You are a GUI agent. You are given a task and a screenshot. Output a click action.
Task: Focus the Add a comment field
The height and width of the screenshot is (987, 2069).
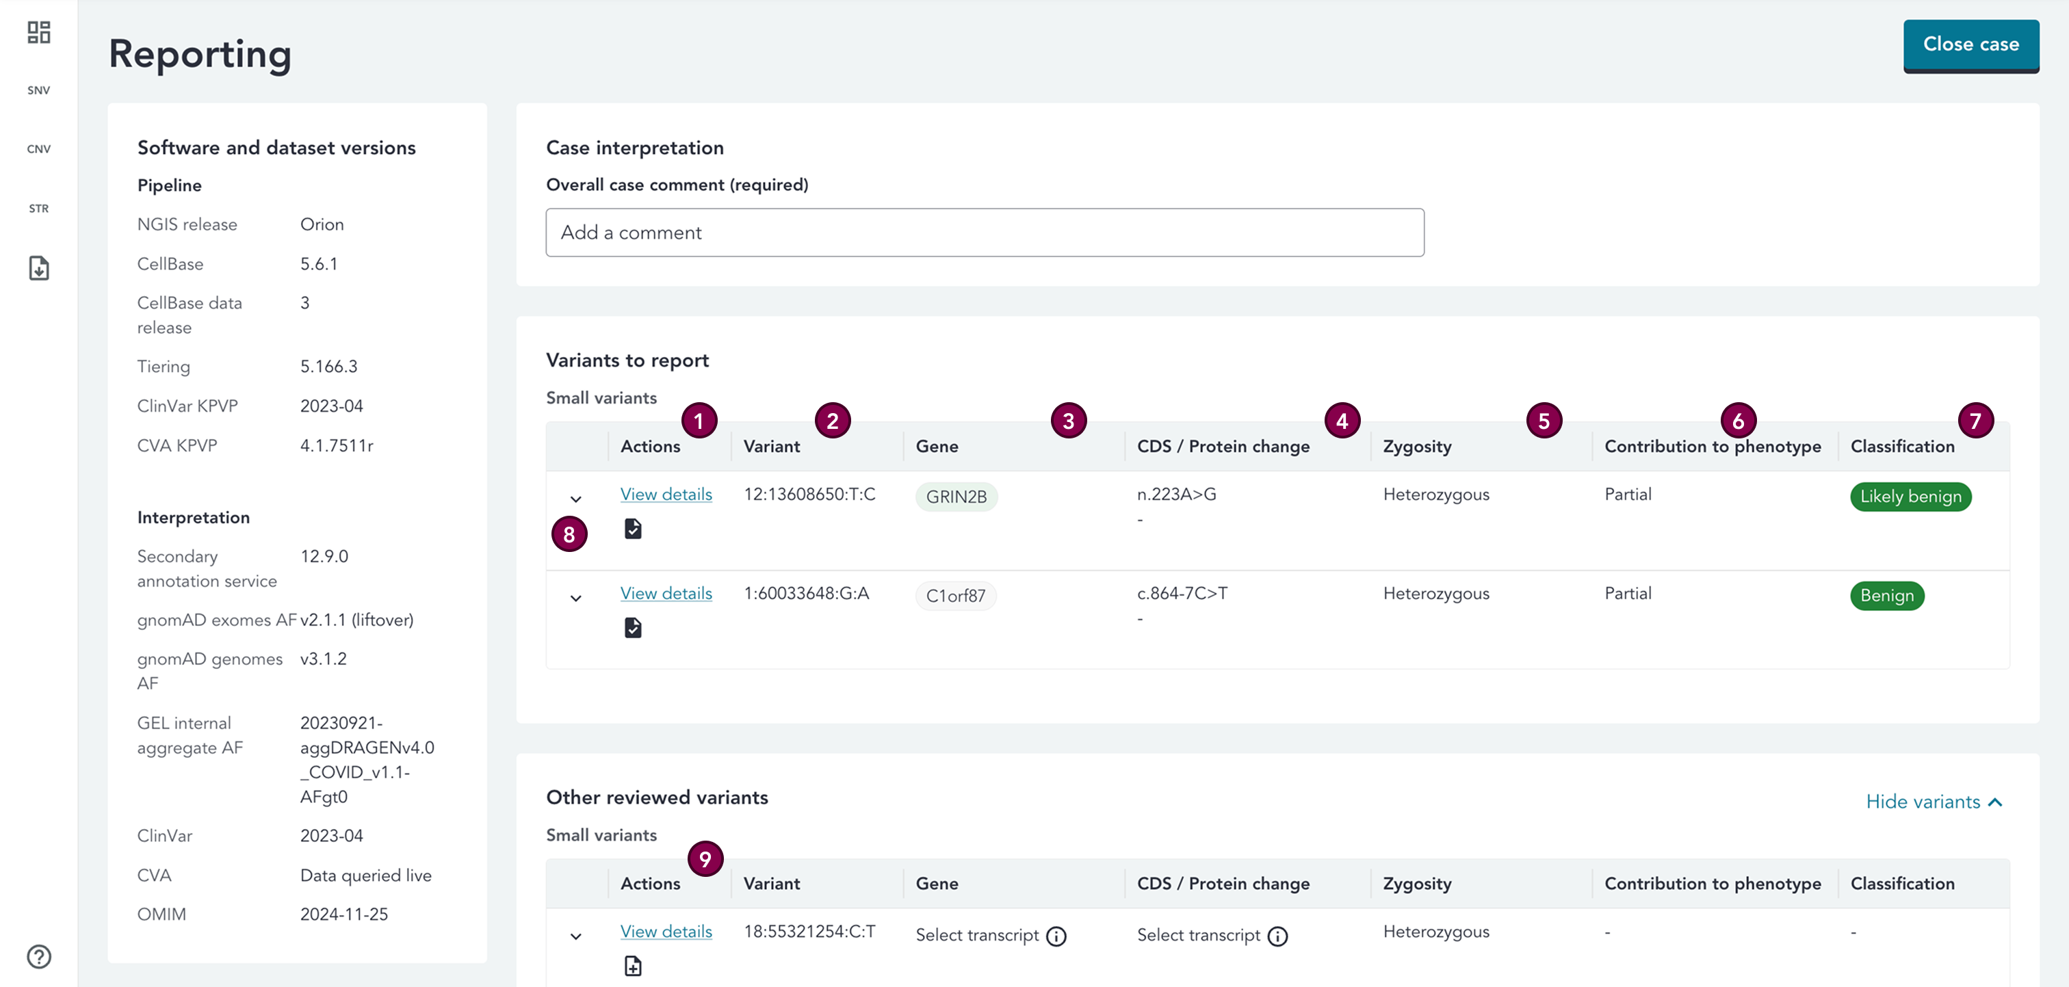(x=985, y=233)
